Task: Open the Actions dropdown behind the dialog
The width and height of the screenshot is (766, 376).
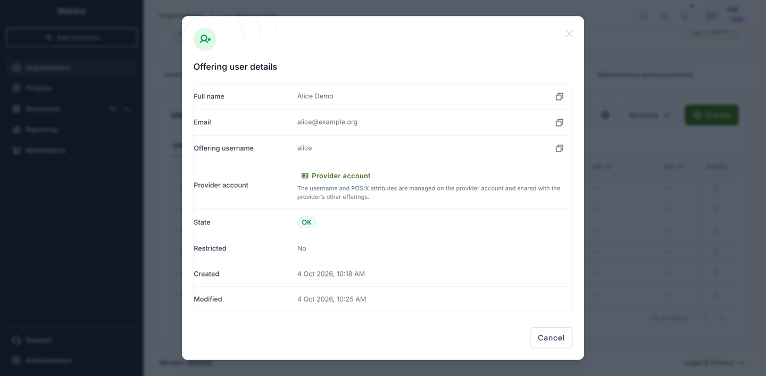Action: point(649,115)
